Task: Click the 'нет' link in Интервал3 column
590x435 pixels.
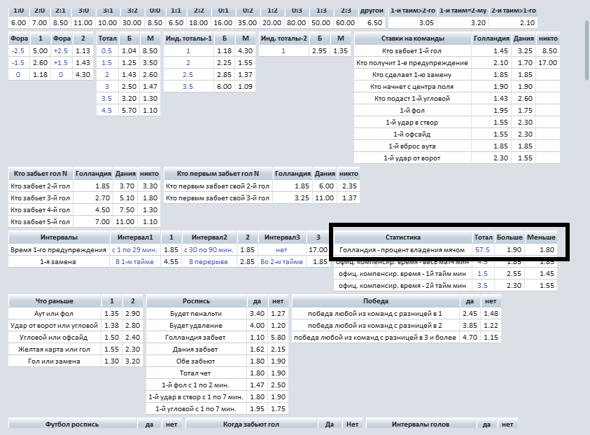Action: coord(281,249)
